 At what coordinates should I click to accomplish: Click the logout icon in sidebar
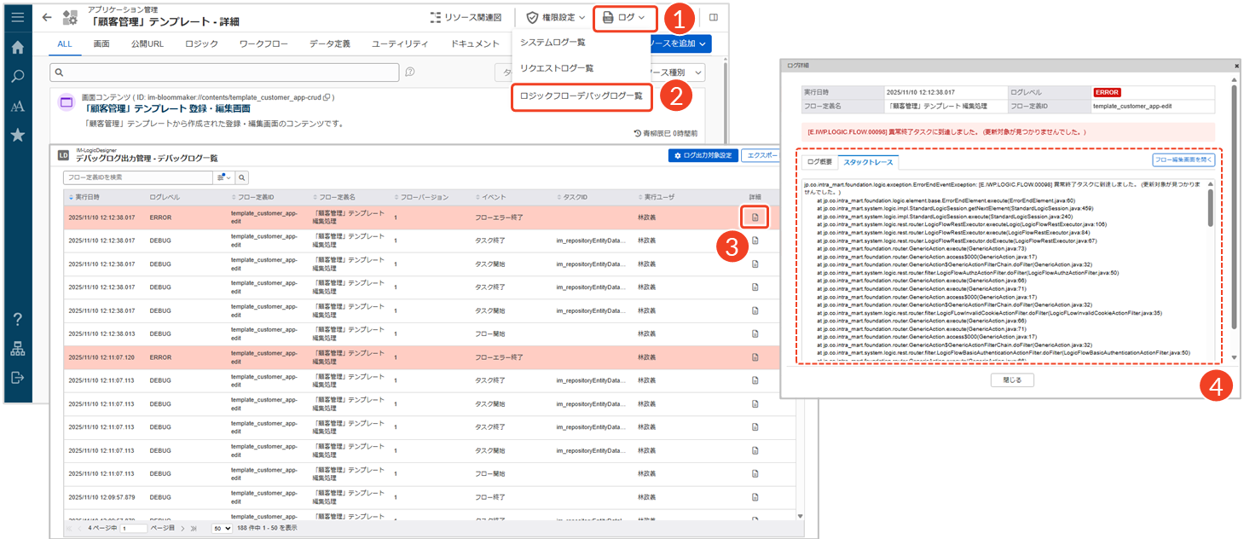point(17,377)
